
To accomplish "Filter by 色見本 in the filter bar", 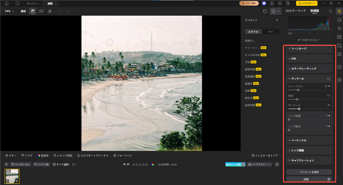I will [x=43, y=155].
